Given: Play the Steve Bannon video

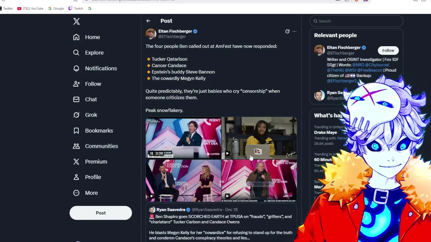Looking at the screenshot, I should tap(227, 196).
